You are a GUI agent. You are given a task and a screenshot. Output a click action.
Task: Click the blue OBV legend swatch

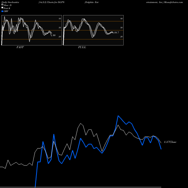[x=2, y=11]
